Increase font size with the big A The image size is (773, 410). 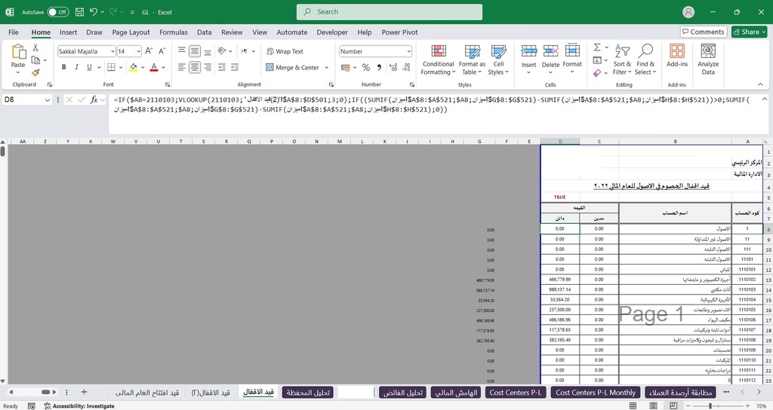pos(149,50)
